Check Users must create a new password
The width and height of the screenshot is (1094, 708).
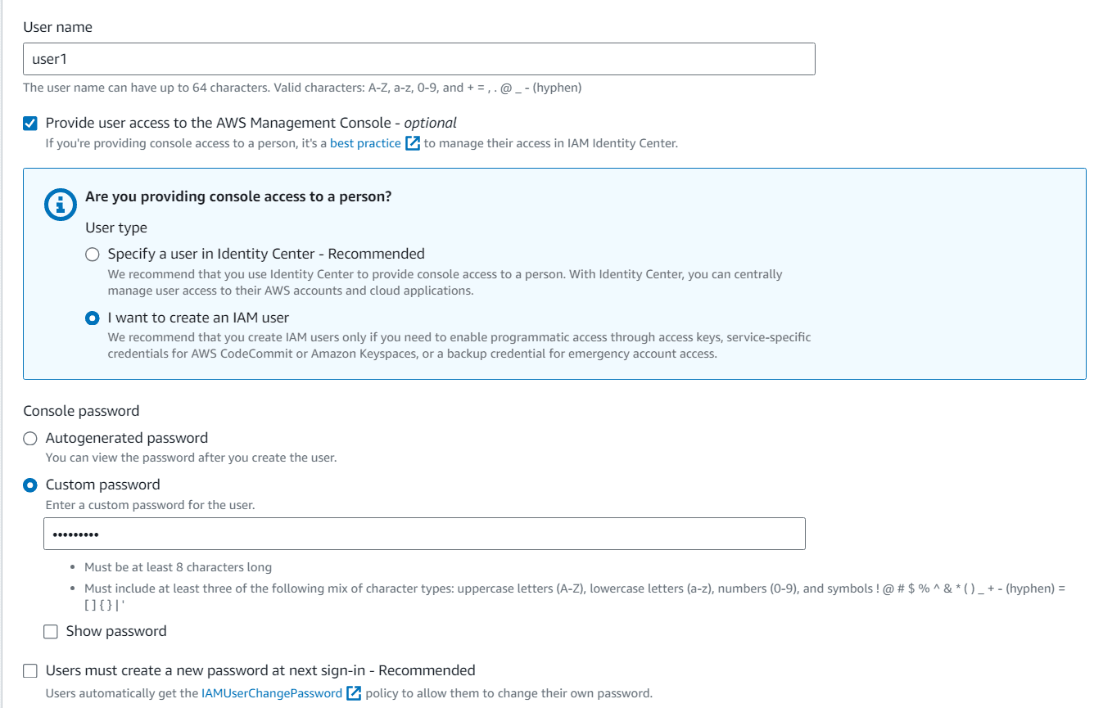[x=30, y=670]
